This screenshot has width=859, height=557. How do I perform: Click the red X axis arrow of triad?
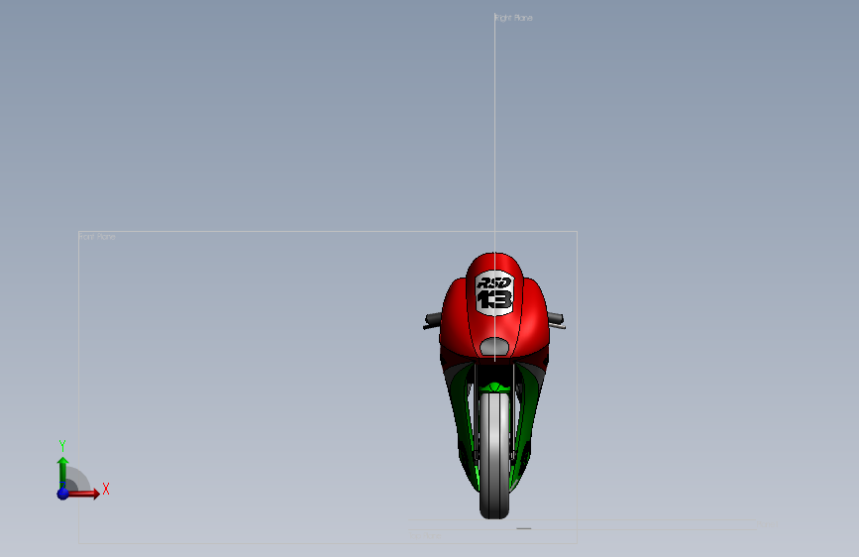[x=84, y=494]
